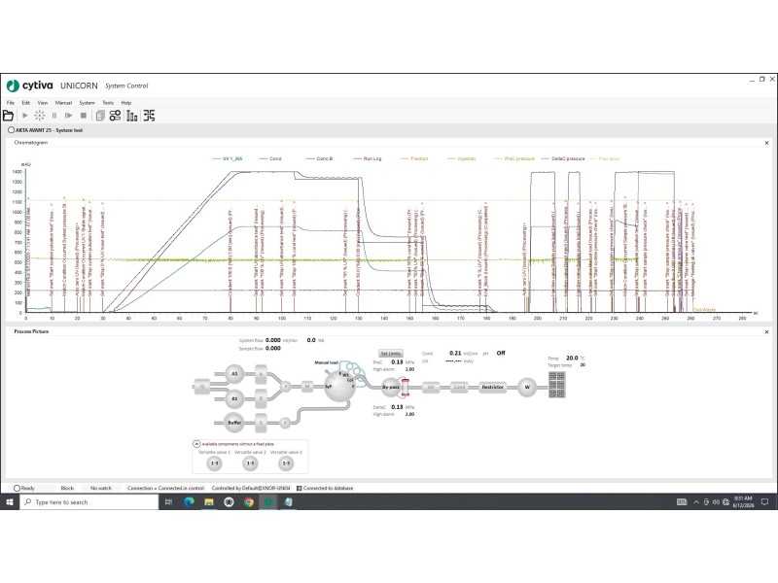Click the A1 inlet valve icon
The image size is (778, 583).
[x=234, y=374]
